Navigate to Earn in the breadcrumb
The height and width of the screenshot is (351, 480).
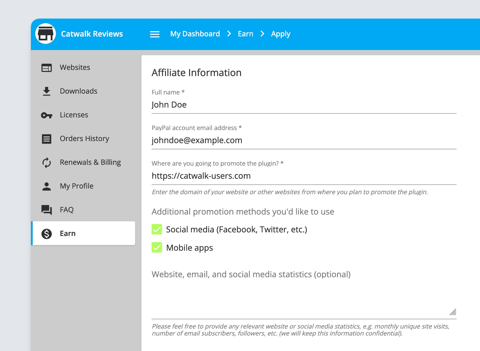click(x=245, y=34)
